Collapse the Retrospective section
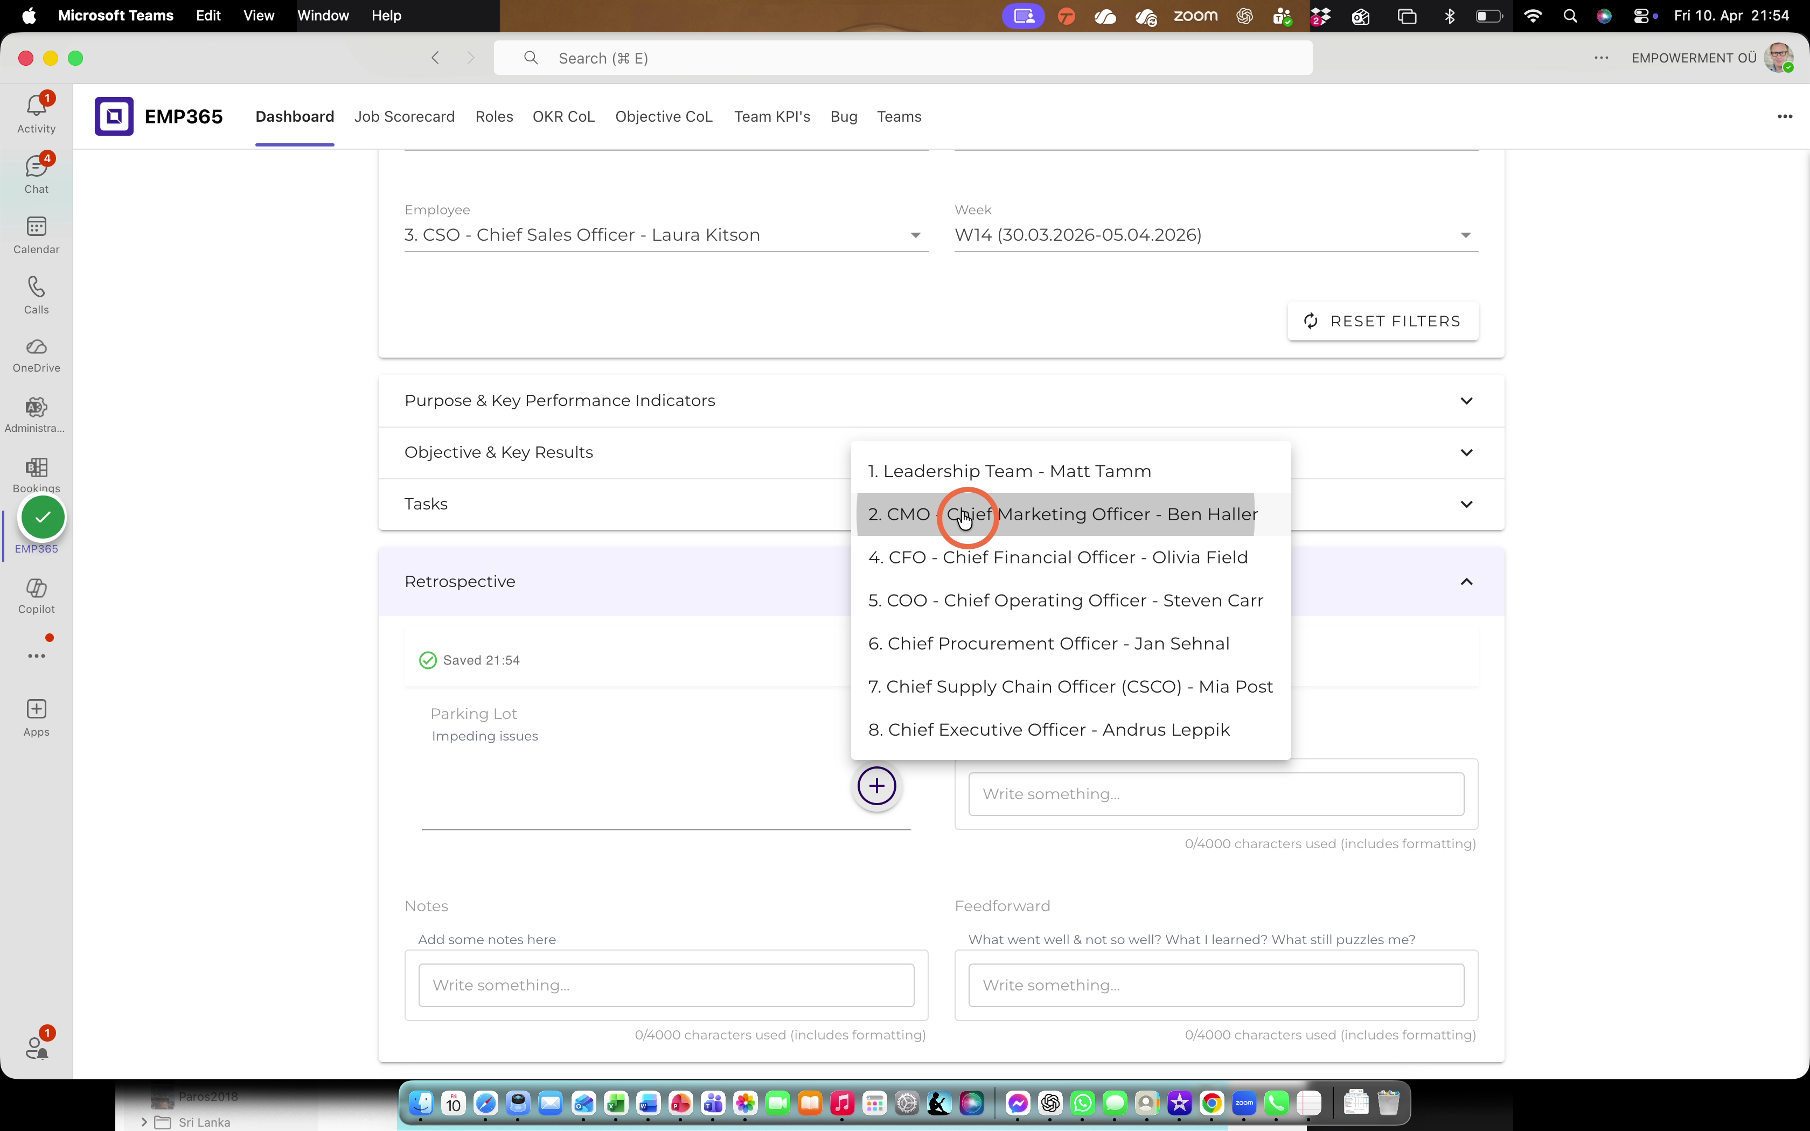 941,582
